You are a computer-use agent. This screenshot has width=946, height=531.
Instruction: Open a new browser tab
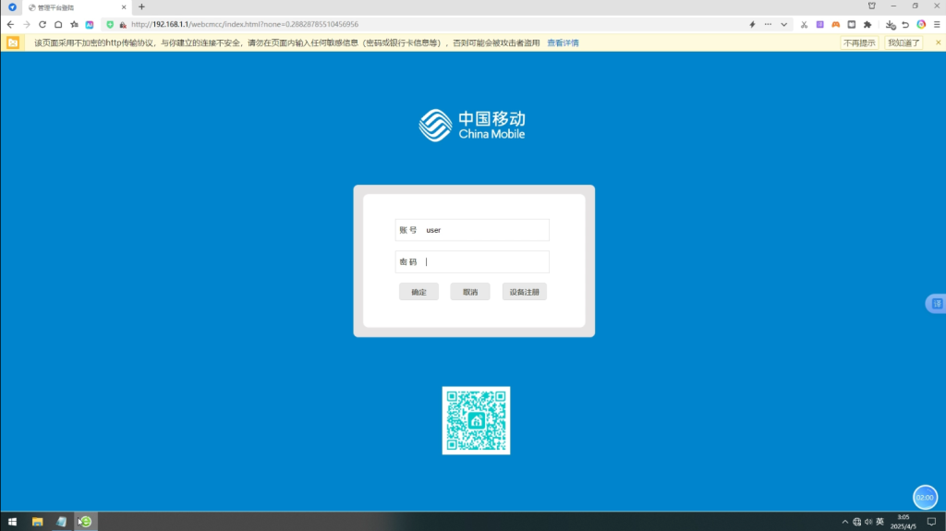141,6
